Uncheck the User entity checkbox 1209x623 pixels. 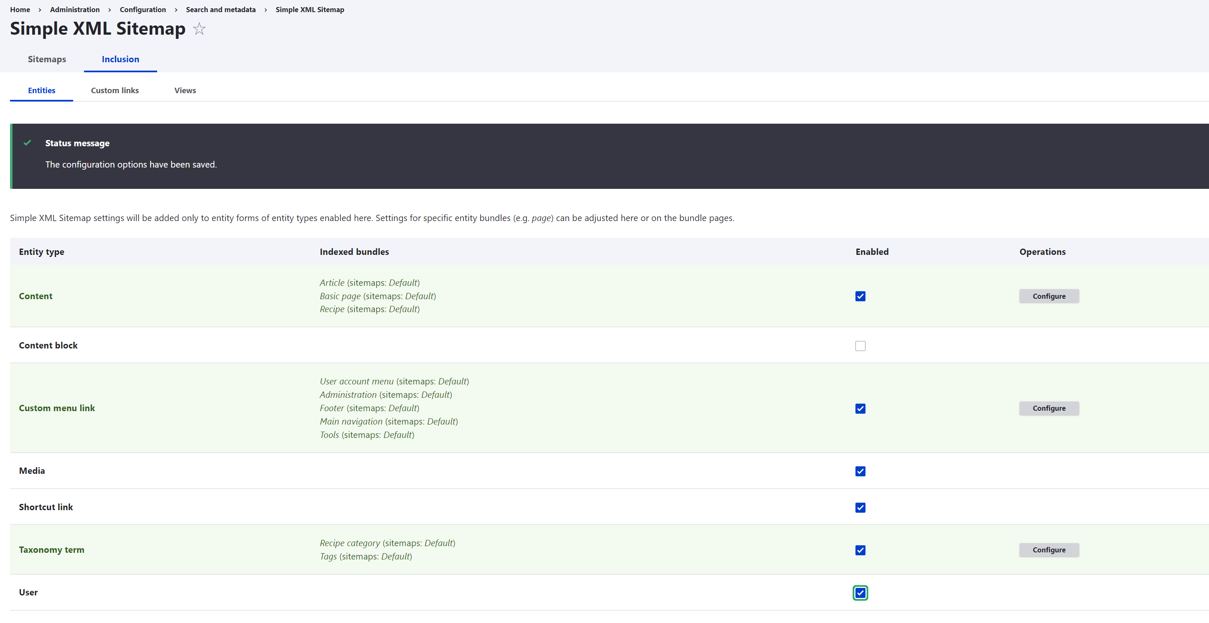coord(860,593)
